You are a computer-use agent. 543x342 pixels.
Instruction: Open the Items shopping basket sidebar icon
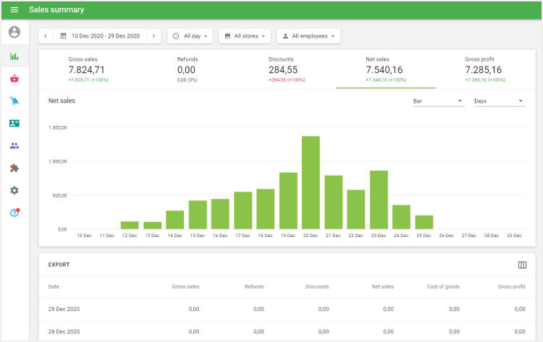(x=14, y=79)
